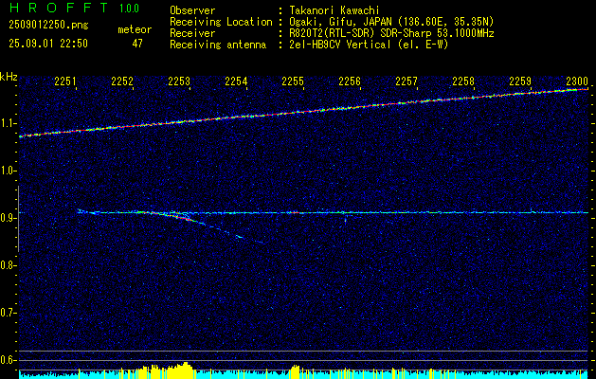Screen dimensions: 596x379
Task: Click the 0.8 frequency axis label
Action: 9,265
